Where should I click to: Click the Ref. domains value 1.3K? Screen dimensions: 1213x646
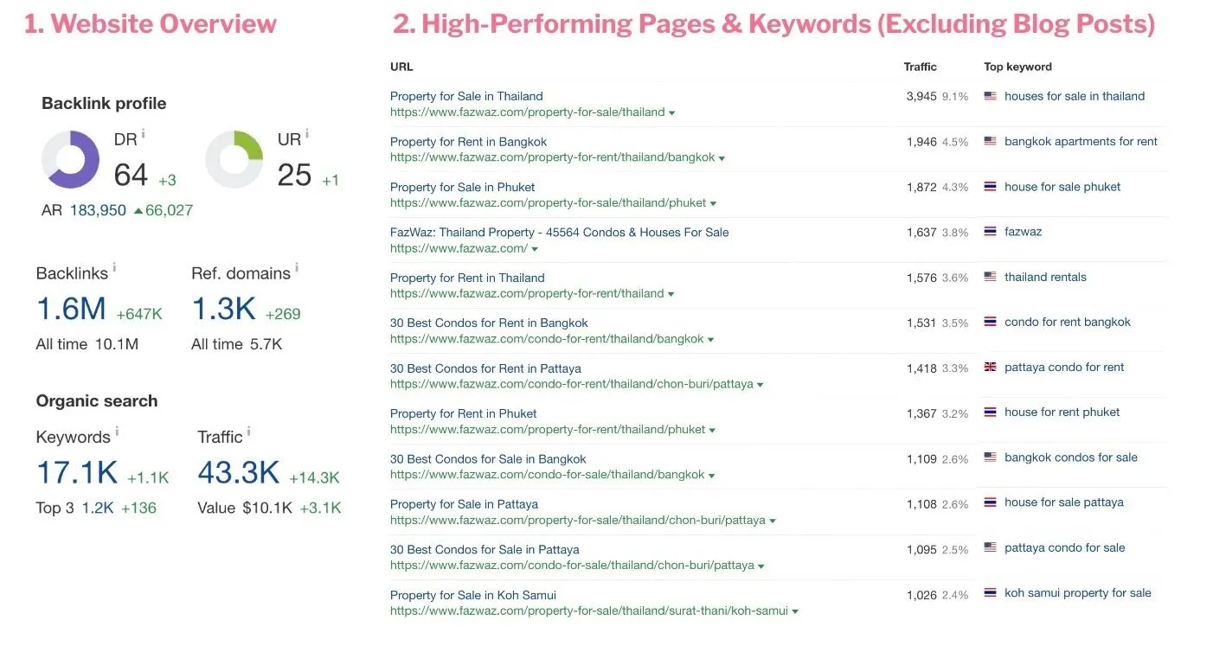tap(223, 309)
